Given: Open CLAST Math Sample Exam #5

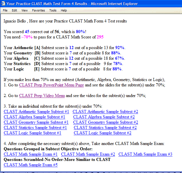Looking at the screenshot, I should pyautogui.click(x=31, y=165).
